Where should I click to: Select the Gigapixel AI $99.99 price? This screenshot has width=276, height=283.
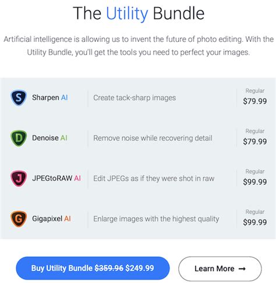255,222
